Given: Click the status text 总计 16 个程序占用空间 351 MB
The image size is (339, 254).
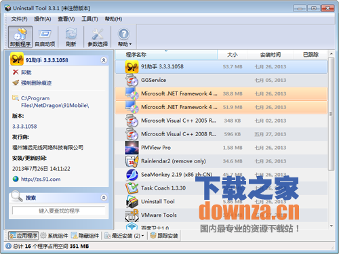Looking at the screenshot, I should pyautogui.click(x=51, y=247).
